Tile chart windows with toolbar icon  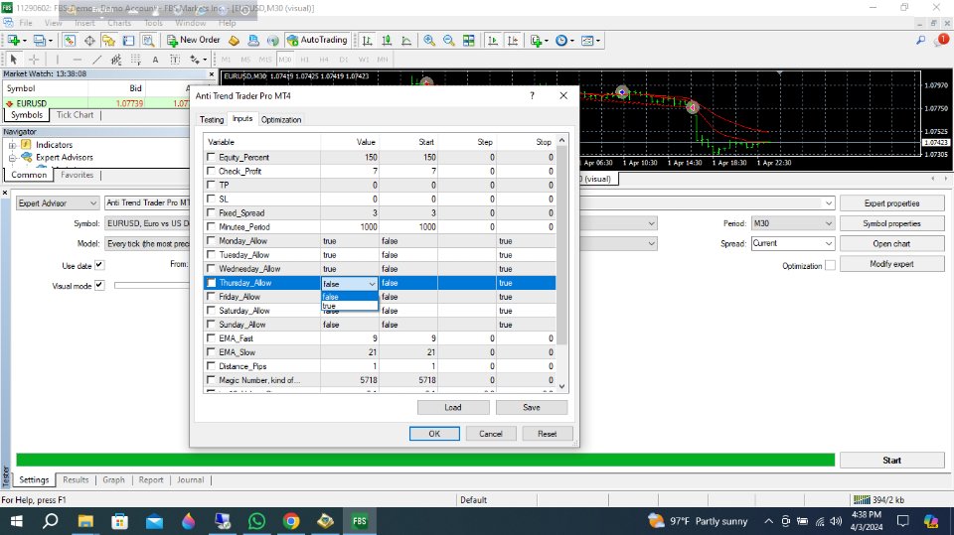point(468,40)
